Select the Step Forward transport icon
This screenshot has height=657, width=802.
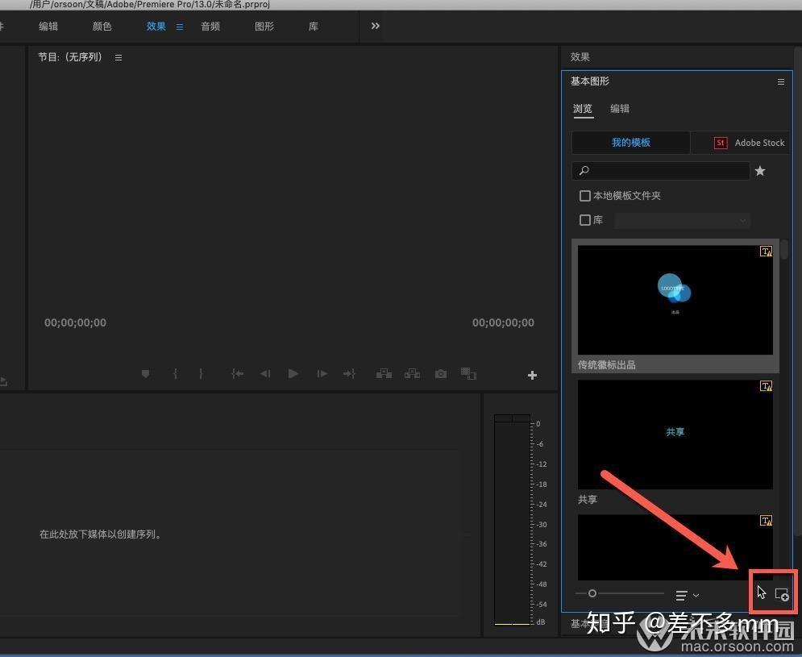click(321, 373)
